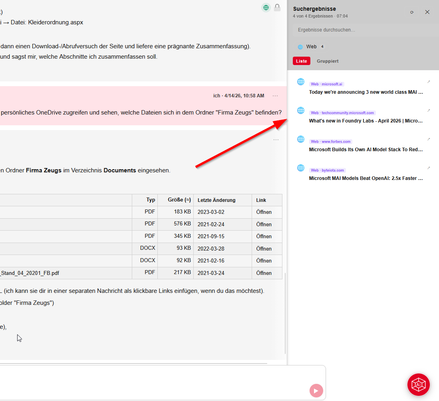The image size is (439, 401).
Task: Open external link arrow for byteiota.com result
Action: click(x=429, y=168)
